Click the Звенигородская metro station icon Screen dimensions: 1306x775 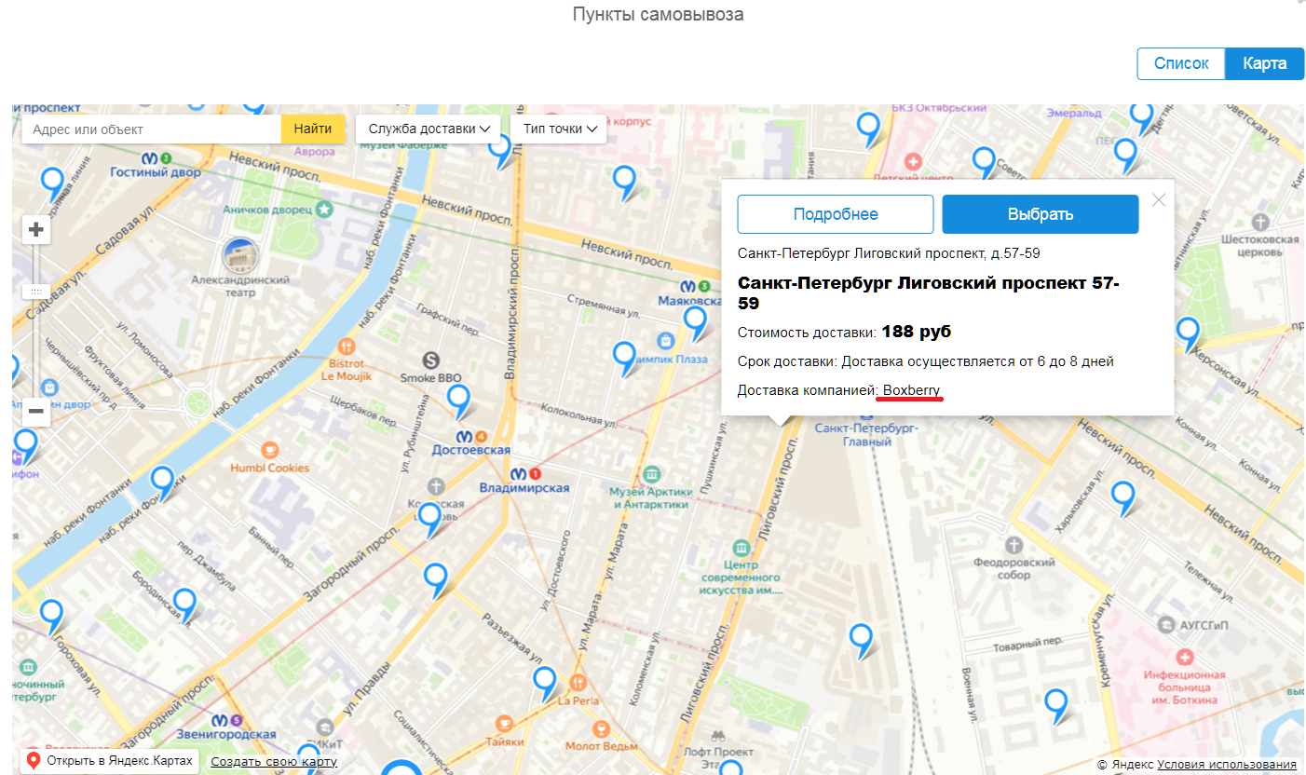(222, 720)
